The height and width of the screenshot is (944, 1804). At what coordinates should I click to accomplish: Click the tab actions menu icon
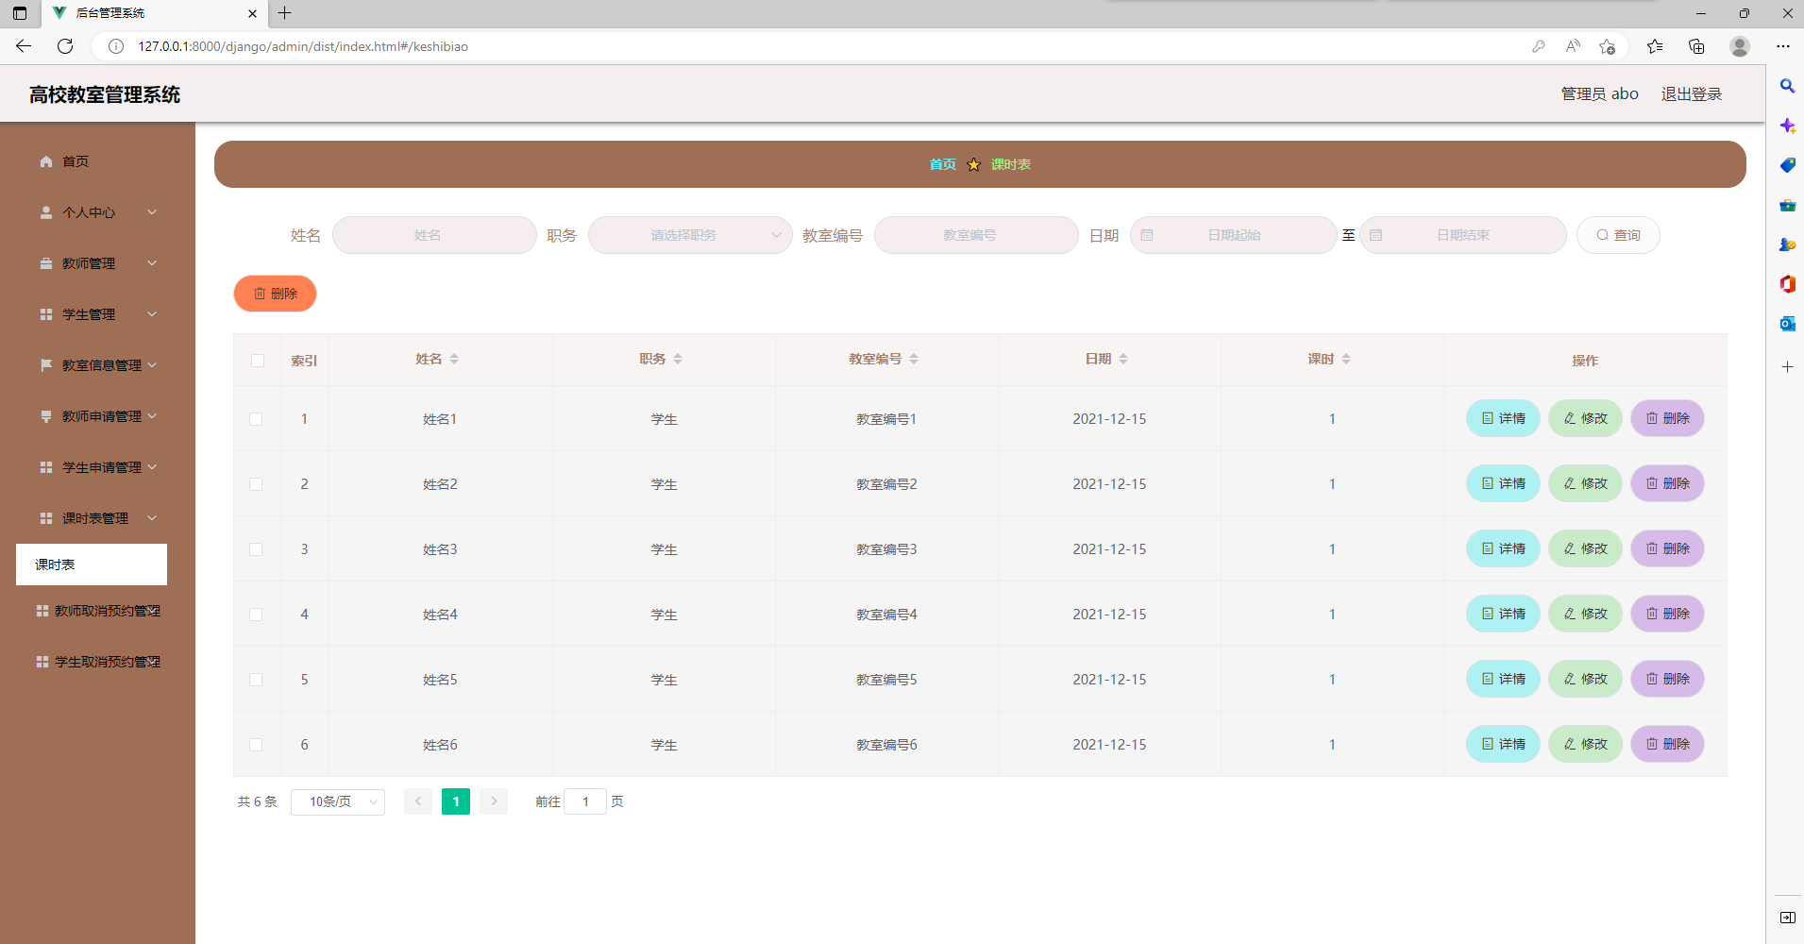[20, 13]
